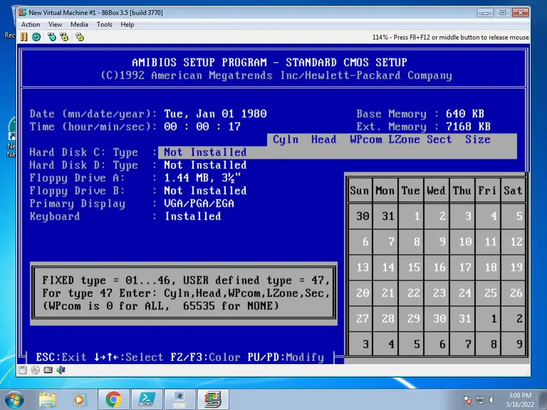Select the 86Box taskbar button
Screen dimensions: 547x410
click(x=213, y=399)
